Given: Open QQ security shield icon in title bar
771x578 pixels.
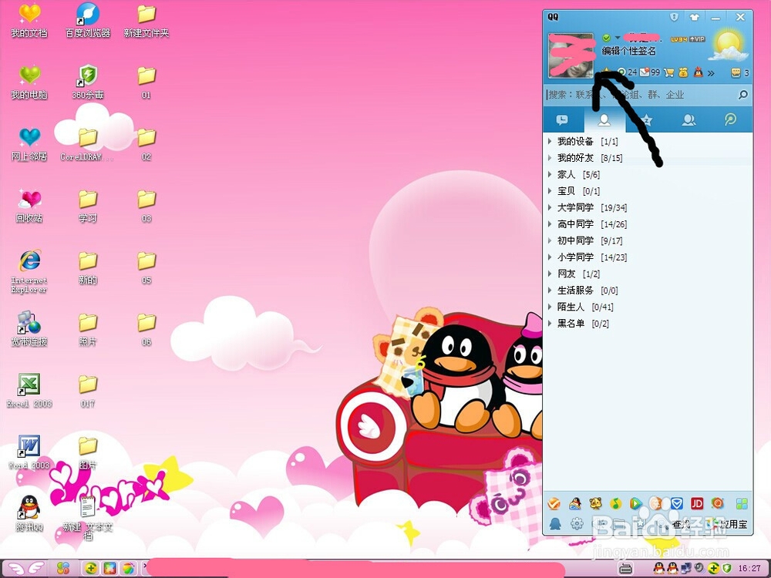Looking at the screenshot, I should (x=674, y=17).
